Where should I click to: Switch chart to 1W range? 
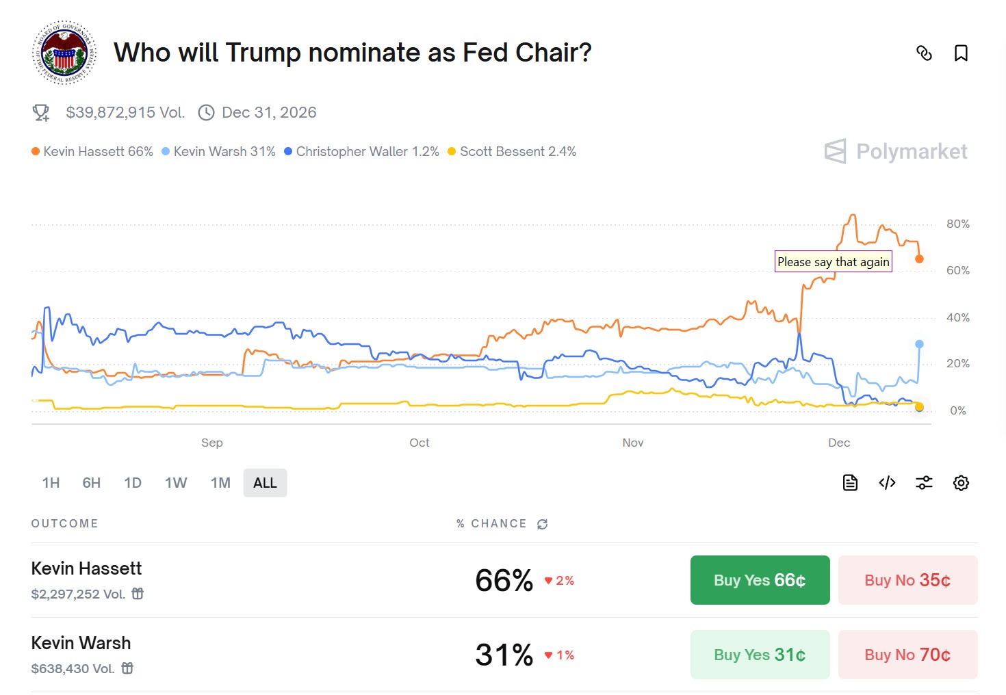(x=176, y=483)
